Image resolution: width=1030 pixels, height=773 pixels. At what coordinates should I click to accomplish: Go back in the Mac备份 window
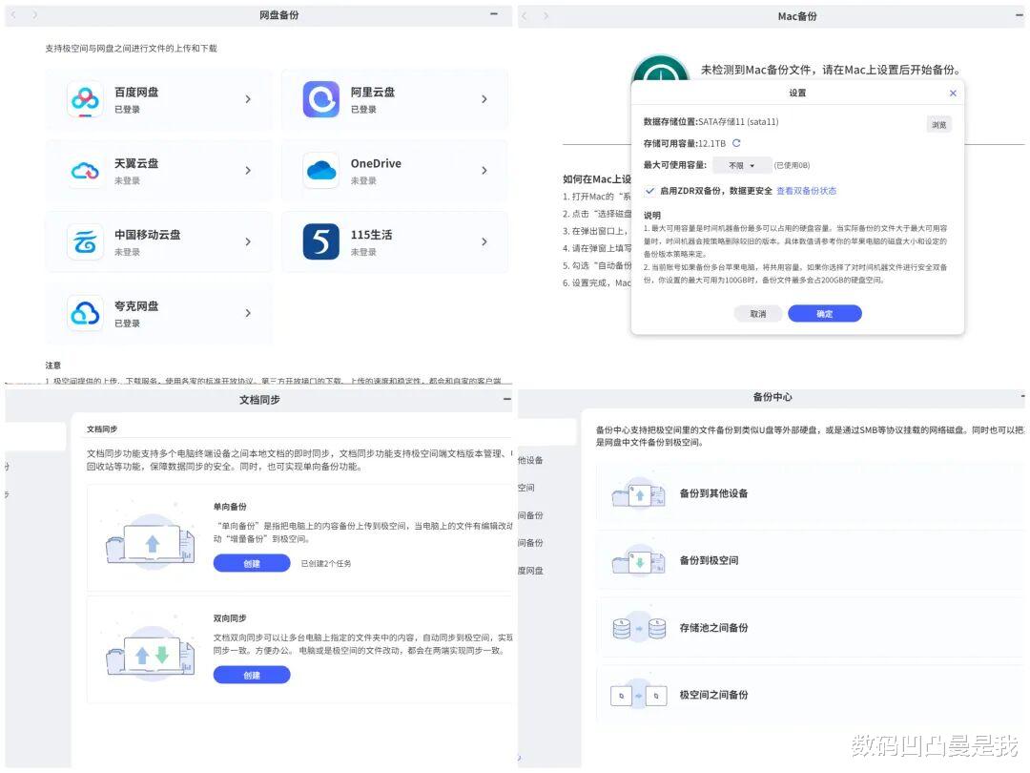525,16
